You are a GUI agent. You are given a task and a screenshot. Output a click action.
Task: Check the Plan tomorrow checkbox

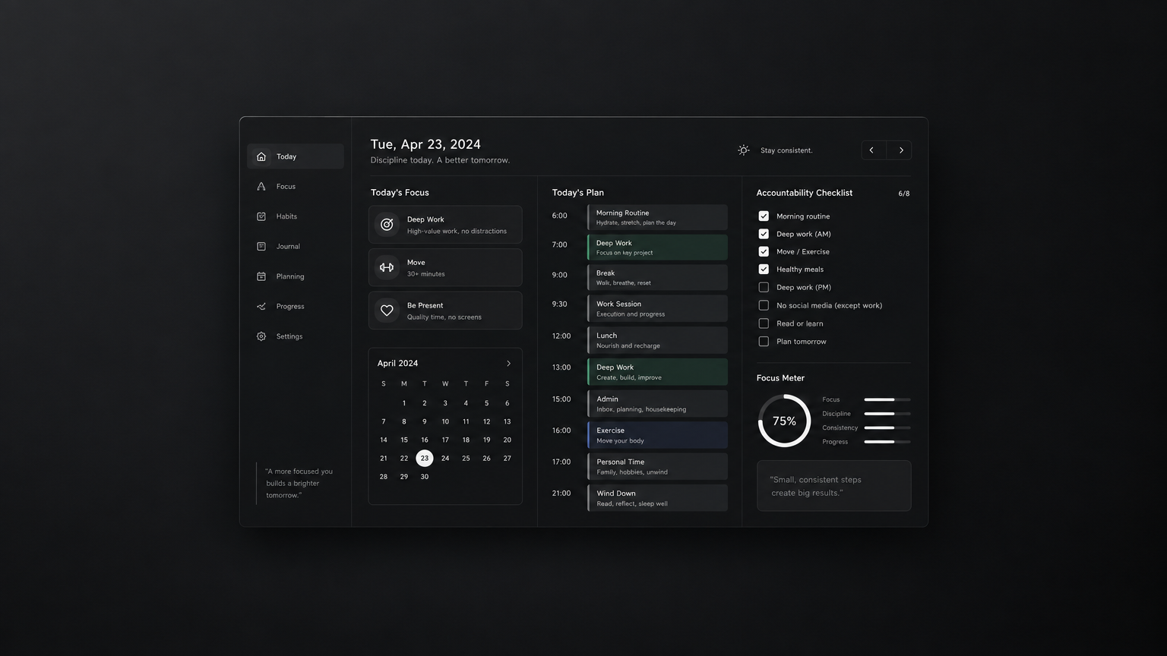pyautogui.click(x=764, y=342)
